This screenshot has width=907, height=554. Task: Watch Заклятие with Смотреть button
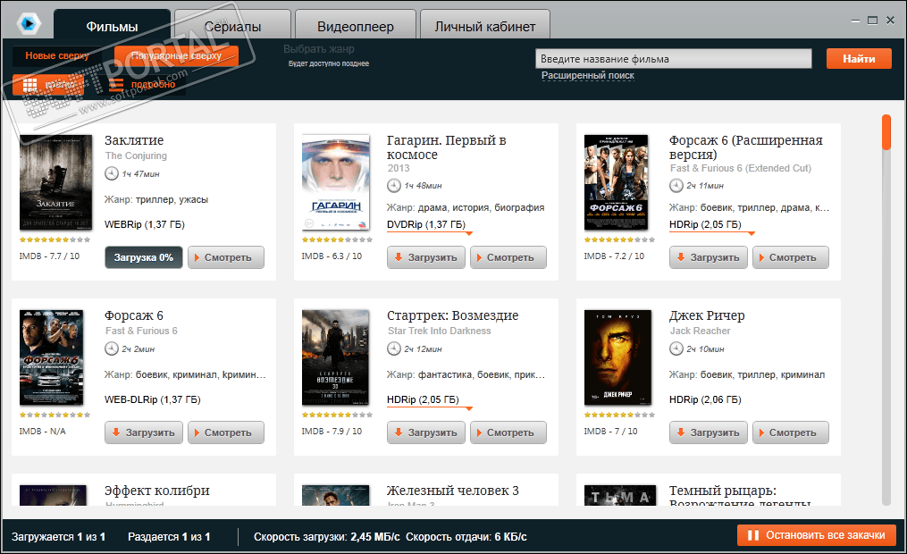(226, 257)
